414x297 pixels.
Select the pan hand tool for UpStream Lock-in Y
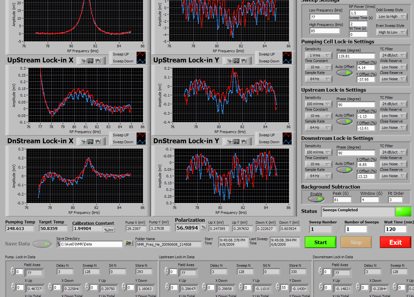tap(244, 60)
